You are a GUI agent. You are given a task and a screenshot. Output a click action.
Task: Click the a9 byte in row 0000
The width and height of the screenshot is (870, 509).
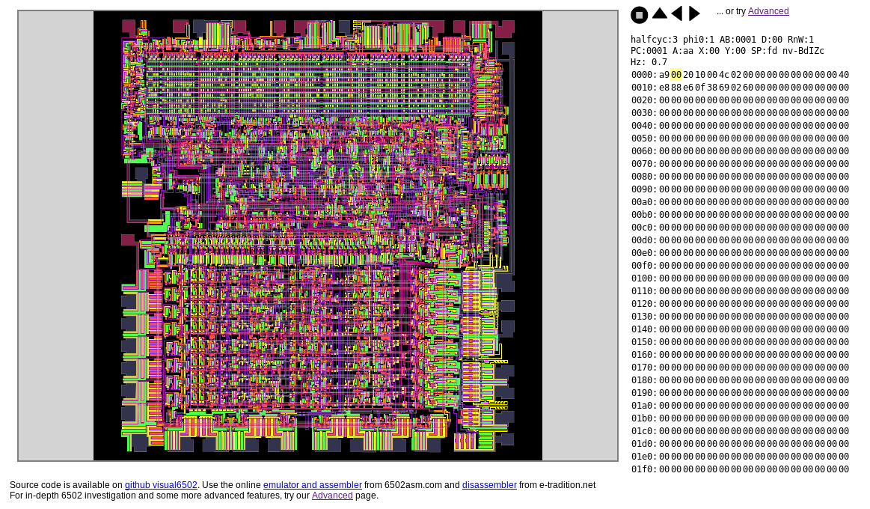click(x=664, y=75)
